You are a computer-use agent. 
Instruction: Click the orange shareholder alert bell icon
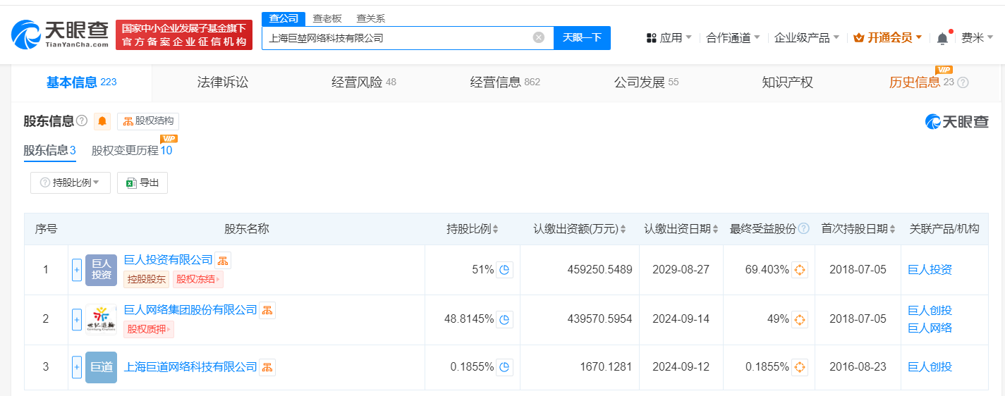click(x=103, y=121)
